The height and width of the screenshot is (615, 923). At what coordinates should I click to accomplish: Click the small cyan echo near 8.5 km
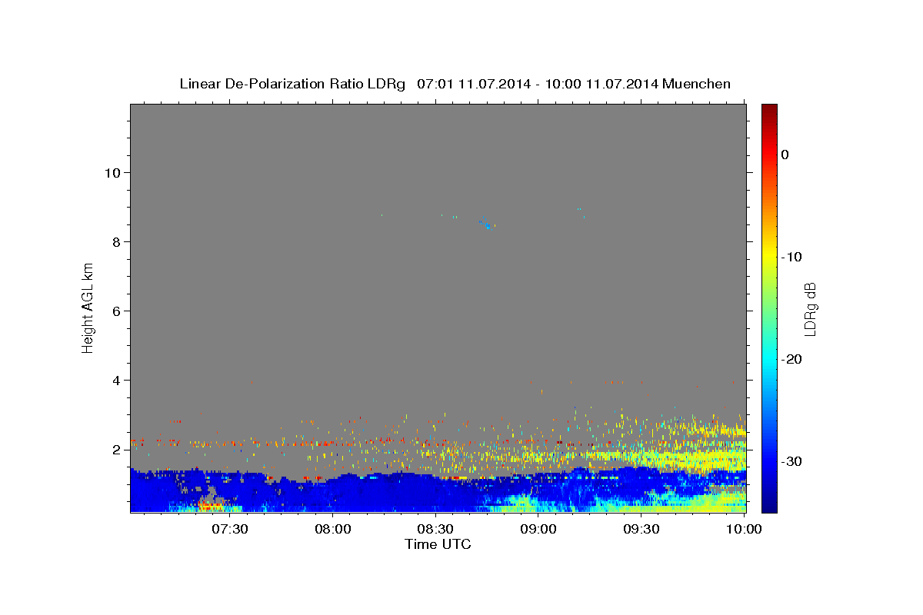488,226
